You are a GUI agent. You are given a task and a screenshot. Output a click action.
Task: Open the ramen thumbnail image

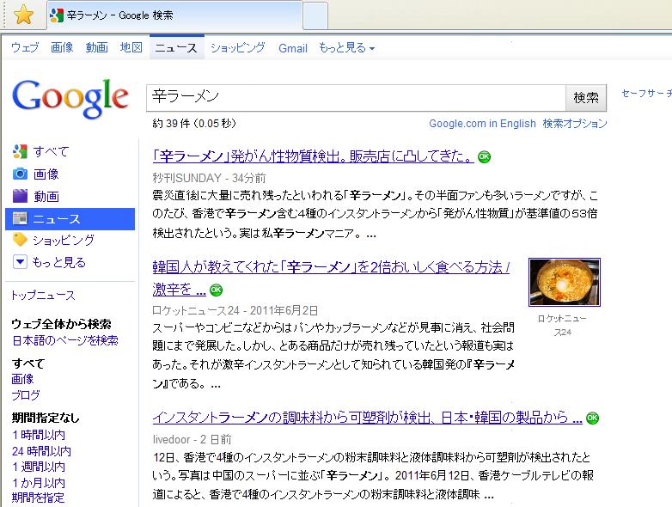tap(564, 283)
